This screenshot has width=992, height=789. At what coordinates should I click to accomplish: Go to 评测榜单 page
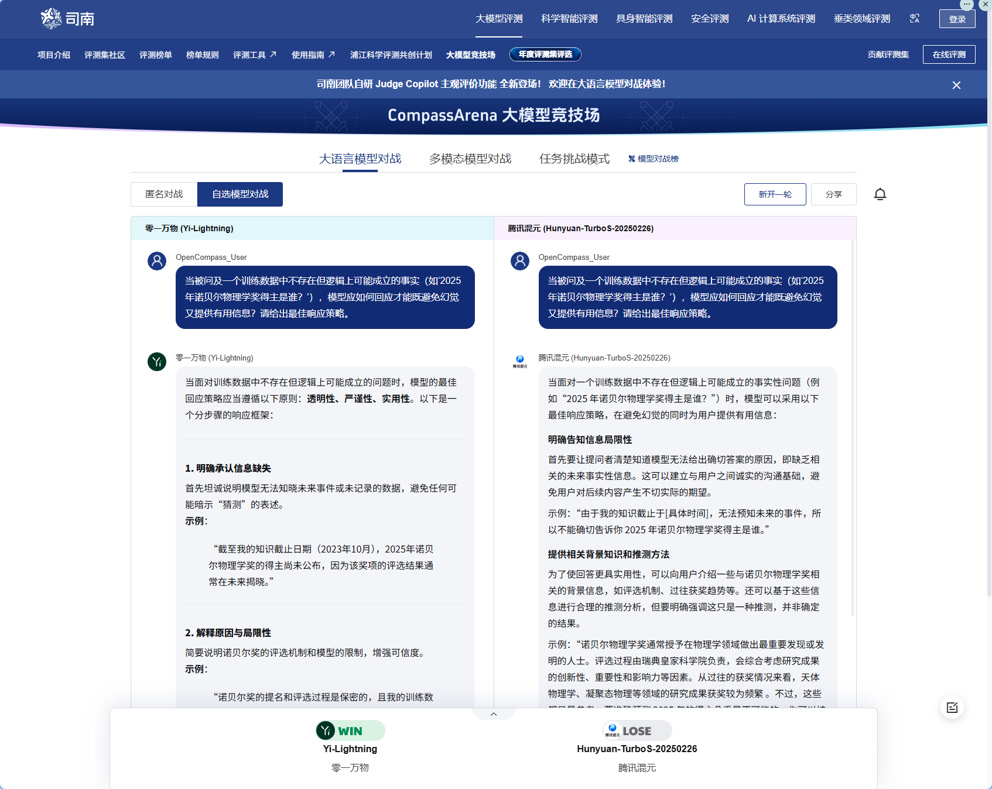tap(156, 54)
